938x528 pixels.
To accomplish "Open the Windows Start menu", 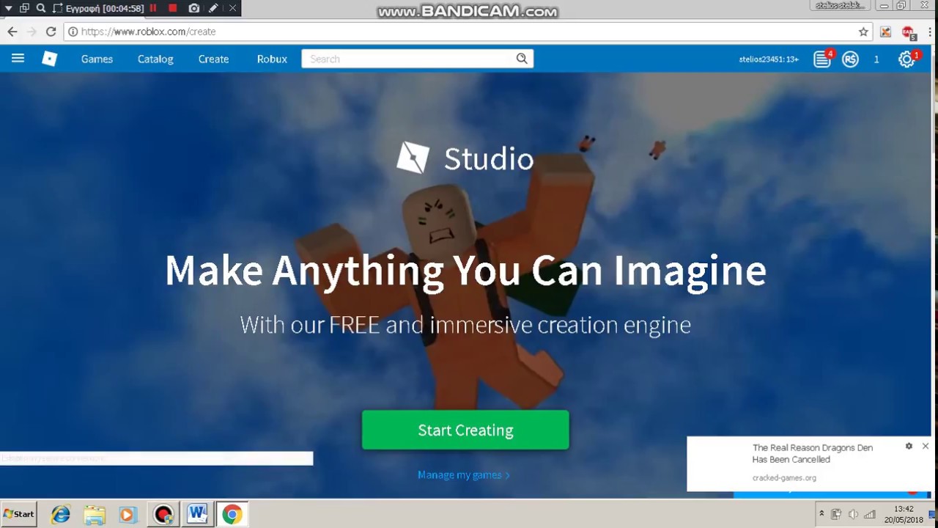I will [19, 514].
